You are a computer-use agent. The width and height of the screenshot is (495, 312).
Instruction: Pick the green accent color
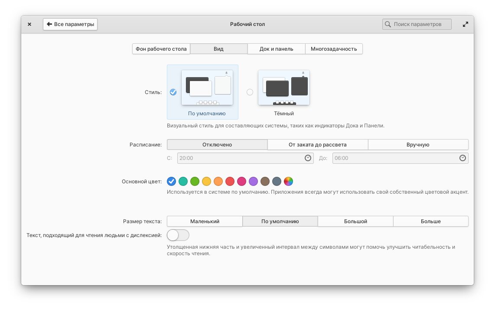point(195,181)
